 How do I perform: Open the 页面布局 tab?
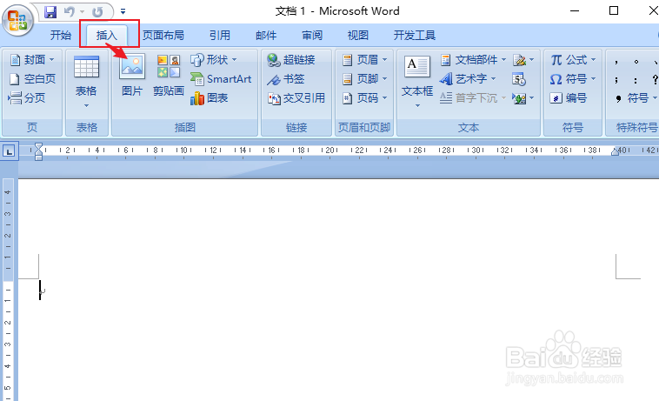(163, 36)
